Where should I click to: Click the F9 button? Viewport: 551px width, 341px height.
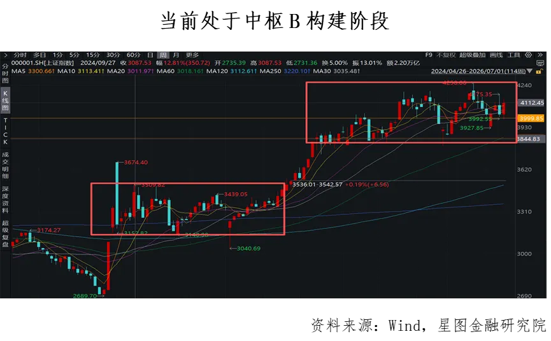pyautogui.click(x=429, y=55)
